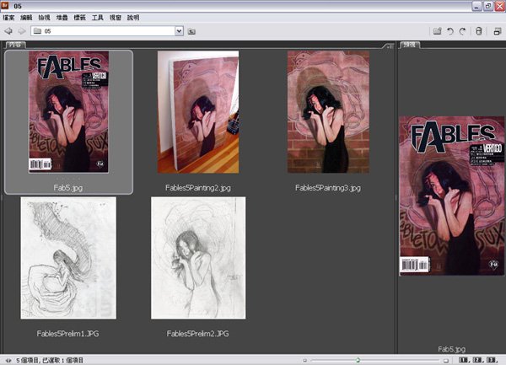The image size is (506, 365).
Task: Switch to workspace layout 1
Action: pos(466,359)
